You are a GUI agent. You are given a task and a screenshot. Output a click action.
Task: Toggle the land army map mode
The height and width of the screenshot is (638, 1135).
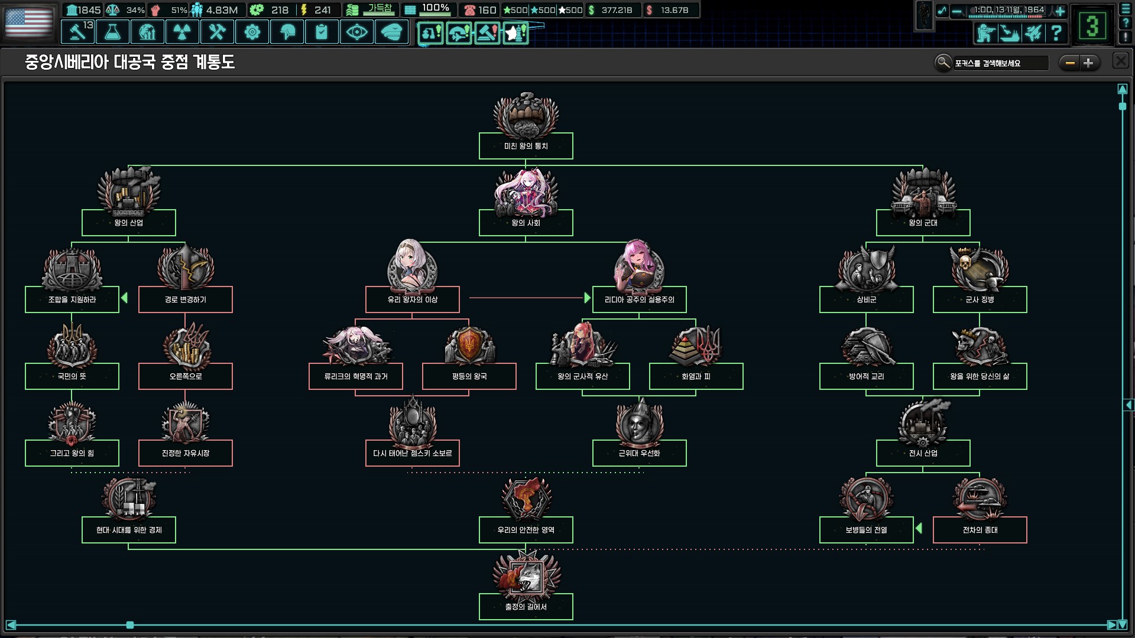click(985, 32)
